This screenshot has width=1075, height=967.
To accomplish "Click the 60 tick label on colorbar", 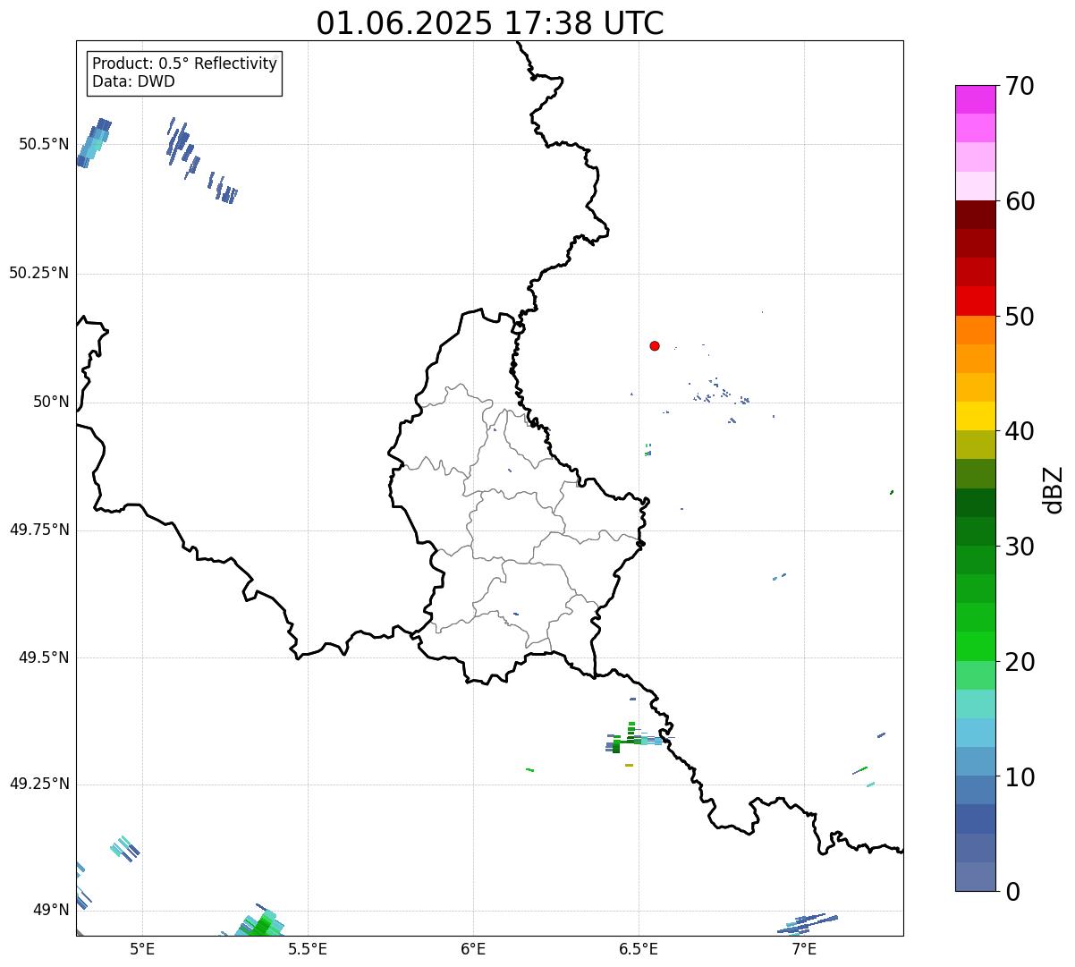I will [1020, 201].
